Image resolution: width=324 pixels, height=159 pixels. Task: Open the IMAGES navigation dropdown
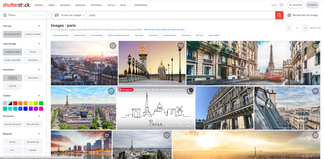tap(40, 5)
